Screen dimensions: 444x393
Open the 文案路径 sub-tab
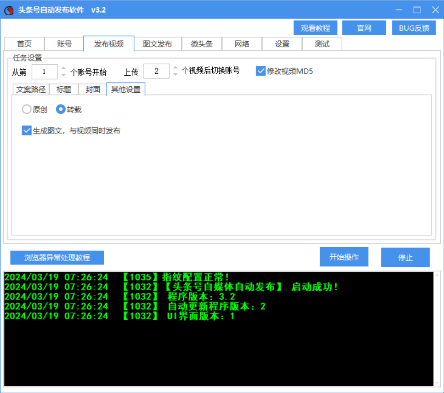coord(31,89)
